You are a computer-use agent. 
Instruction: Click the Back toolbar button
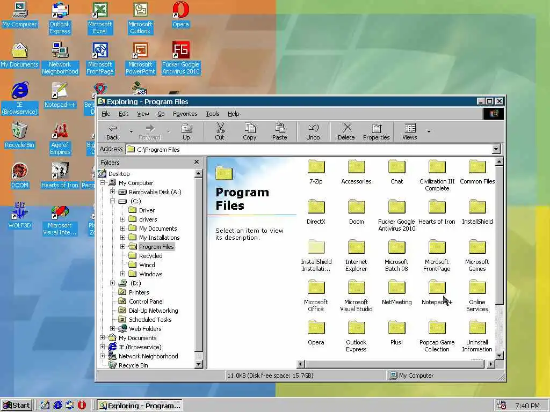point(113,132)
